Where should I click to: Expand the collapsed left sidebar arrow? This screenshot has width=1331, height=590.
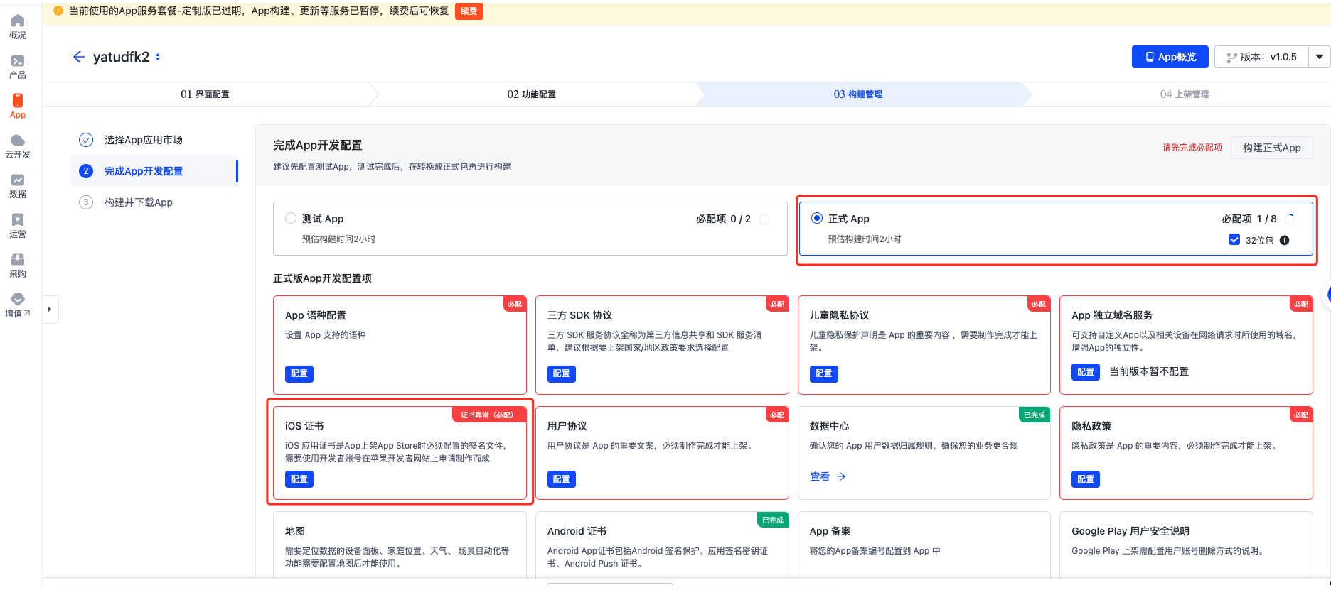pos(49,310)
